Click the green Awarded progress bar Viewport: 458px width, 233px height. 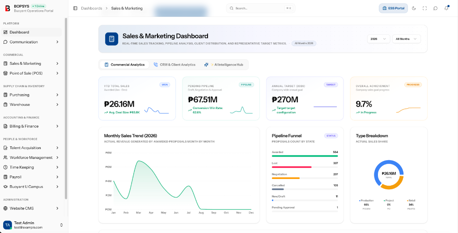305,156
